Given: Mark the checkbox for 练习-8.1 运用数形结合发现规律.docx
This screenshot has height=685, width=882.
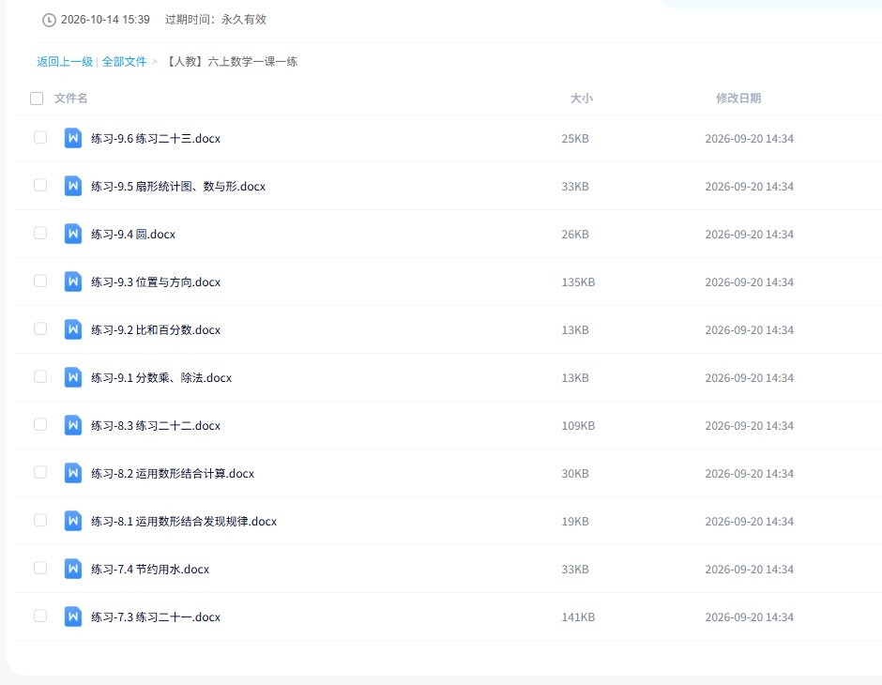Looking at the screenshot, I should (40, 520).
